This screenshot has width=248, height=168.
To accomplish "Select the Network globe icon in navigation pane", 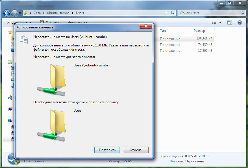I will (x=10, y=121).
